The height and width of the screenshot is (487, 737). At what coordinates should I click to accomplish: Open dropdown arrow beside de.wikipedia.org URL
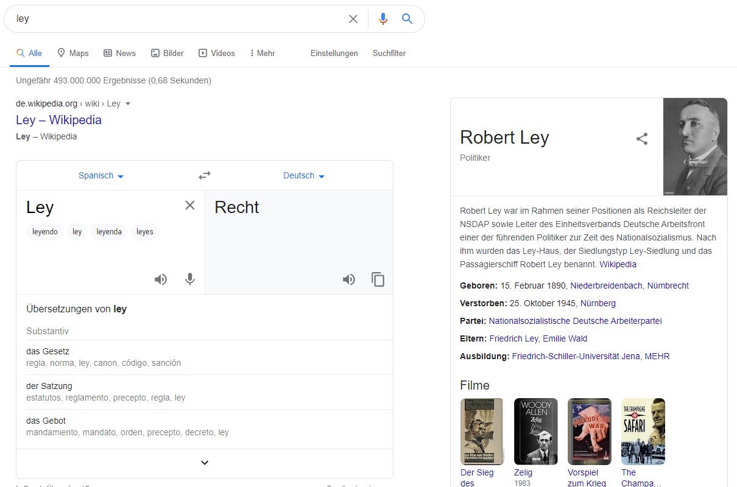pyautogui.click(x=128, y=103)
